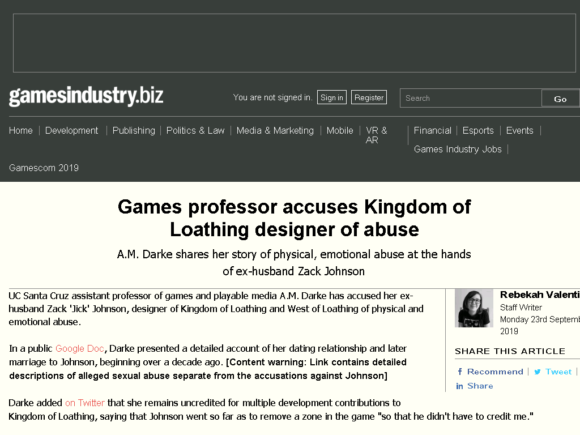Open Games Industry Jobs link

click(458, 149)
